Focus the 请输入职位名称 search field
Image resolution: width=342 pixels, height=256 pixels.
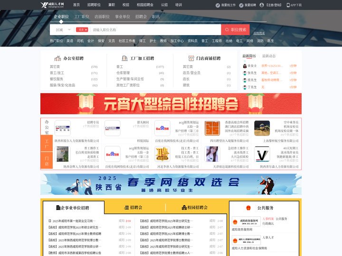point(156,30)
